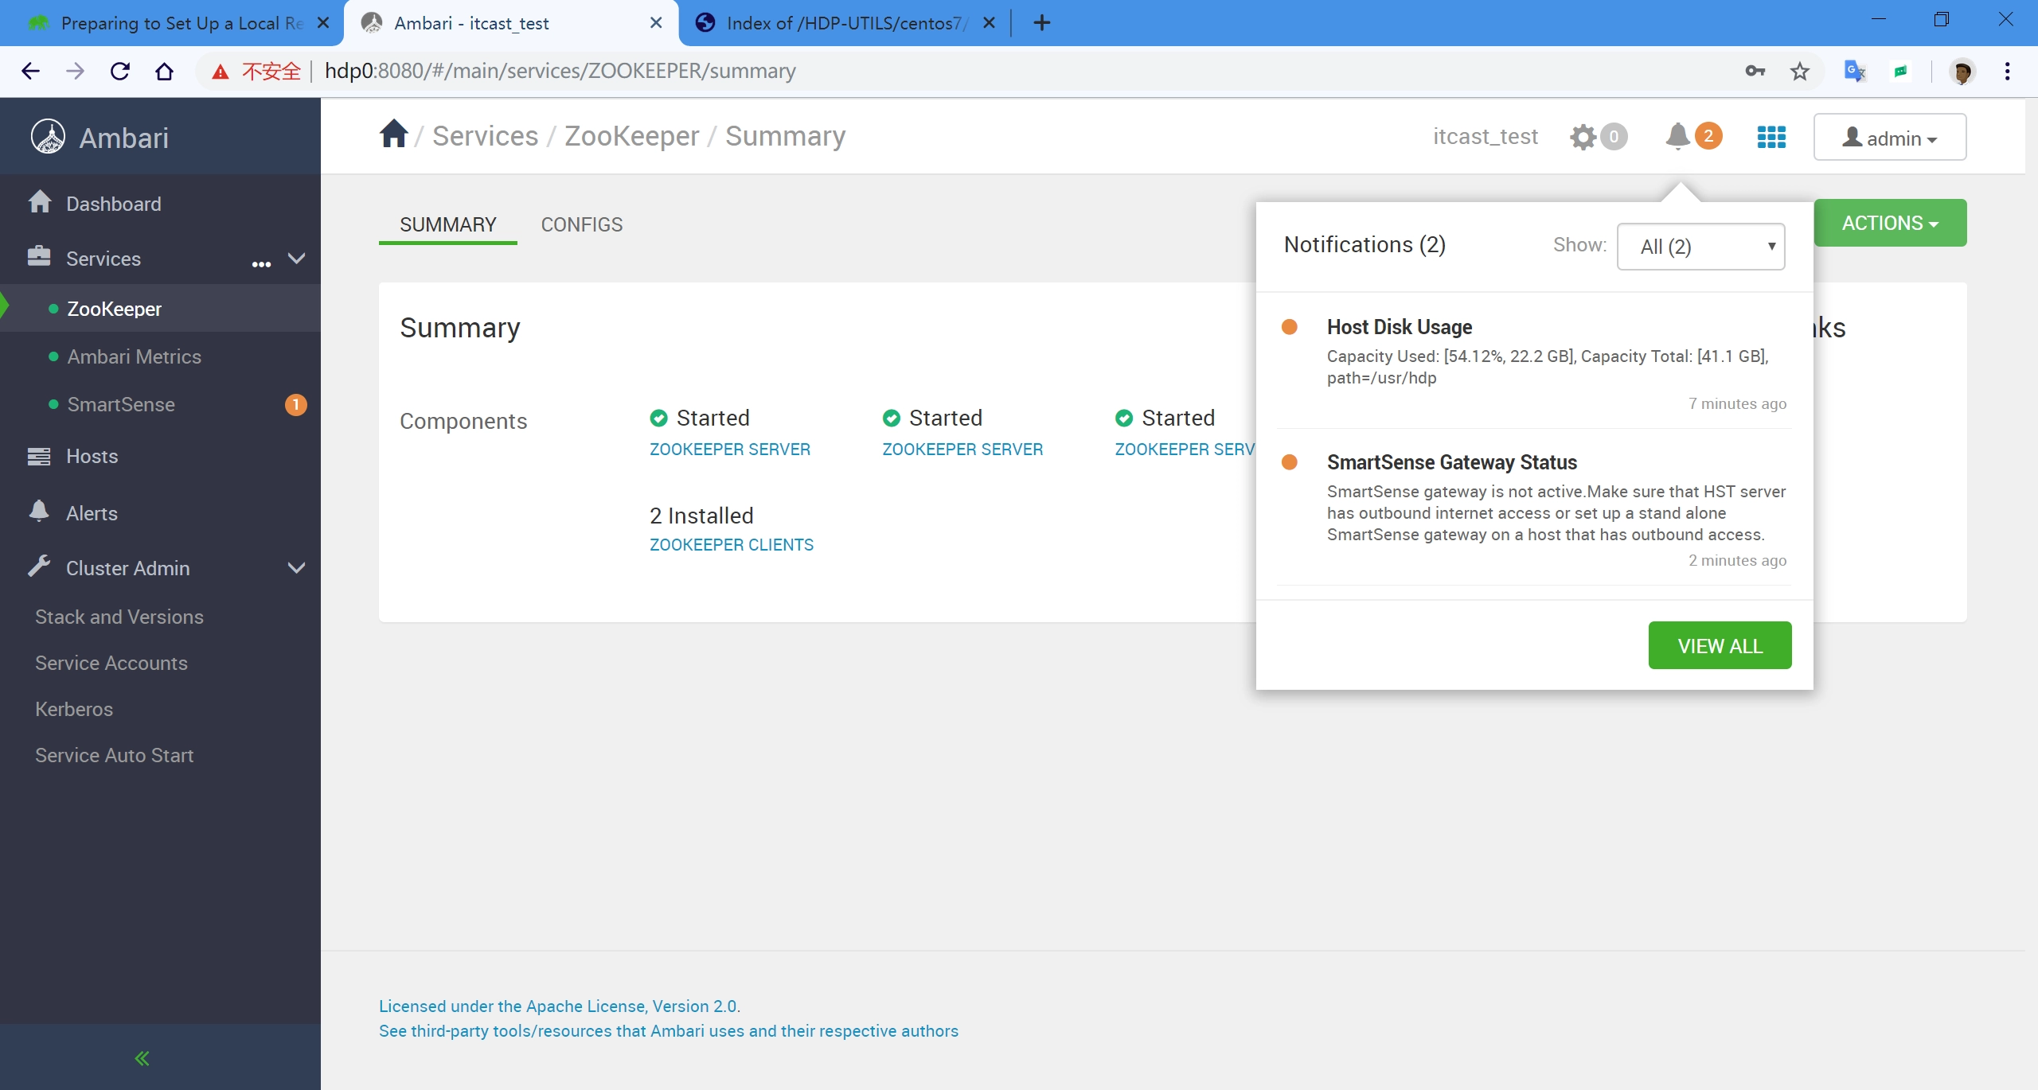Click the green extension icon
Screen dimensions: 2038x1090
pos(1901,71)
